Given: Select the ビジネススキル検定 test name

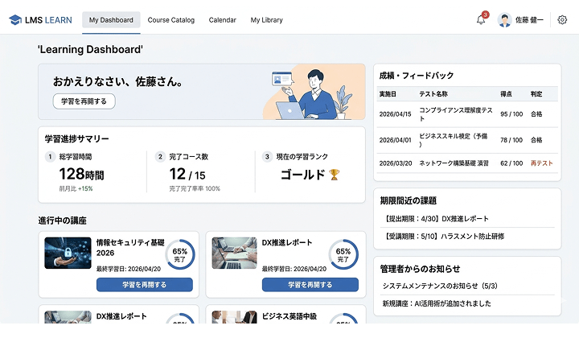Looking at the screenshot, I should pos(453,140).
